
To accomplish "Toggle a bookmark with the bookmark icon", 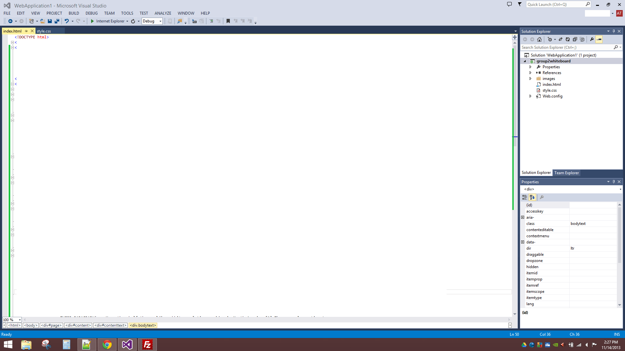I will [x=228, y=21].
